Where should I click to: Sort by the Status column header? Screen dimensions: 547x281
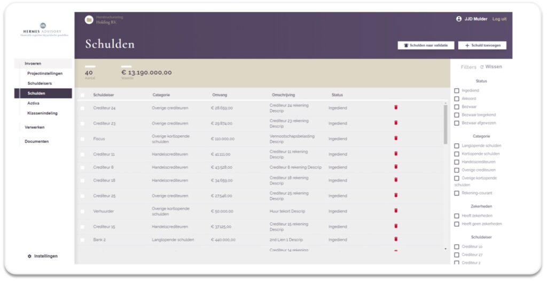[x=337, y=95]
